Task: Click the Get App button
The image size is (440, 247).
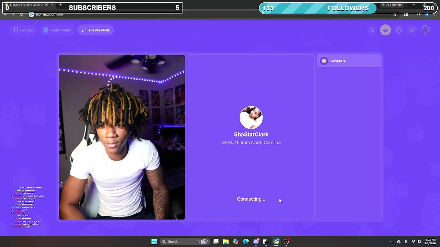Action: coord(23,30)
